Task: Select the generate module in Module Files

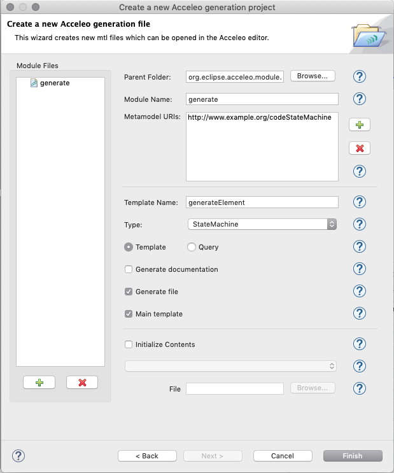Action: (54, 83)
